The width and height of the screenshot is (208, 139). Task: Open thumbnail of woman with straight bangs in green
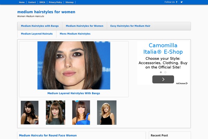click(55, 113)
